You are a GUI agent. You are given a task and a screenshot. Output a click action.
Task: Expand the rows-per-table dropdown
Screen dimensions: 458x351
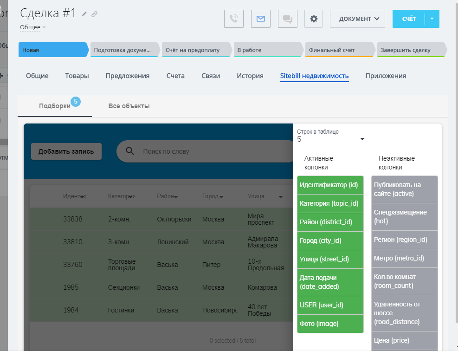click(362, 139)
